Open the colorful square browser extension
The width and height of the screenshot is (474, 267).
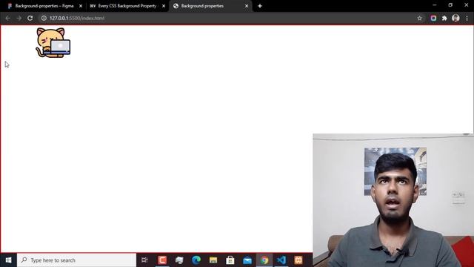click(433, 18)
